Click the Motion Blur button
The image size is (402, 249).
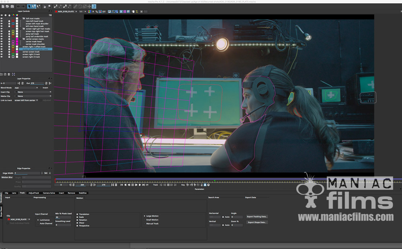7,177
